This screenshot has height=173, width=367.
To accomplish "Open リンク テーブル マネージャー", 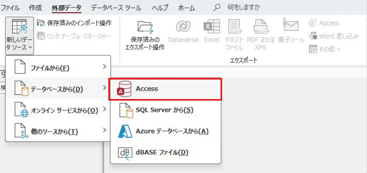I will pyautogui.click(x=74, y=36).
